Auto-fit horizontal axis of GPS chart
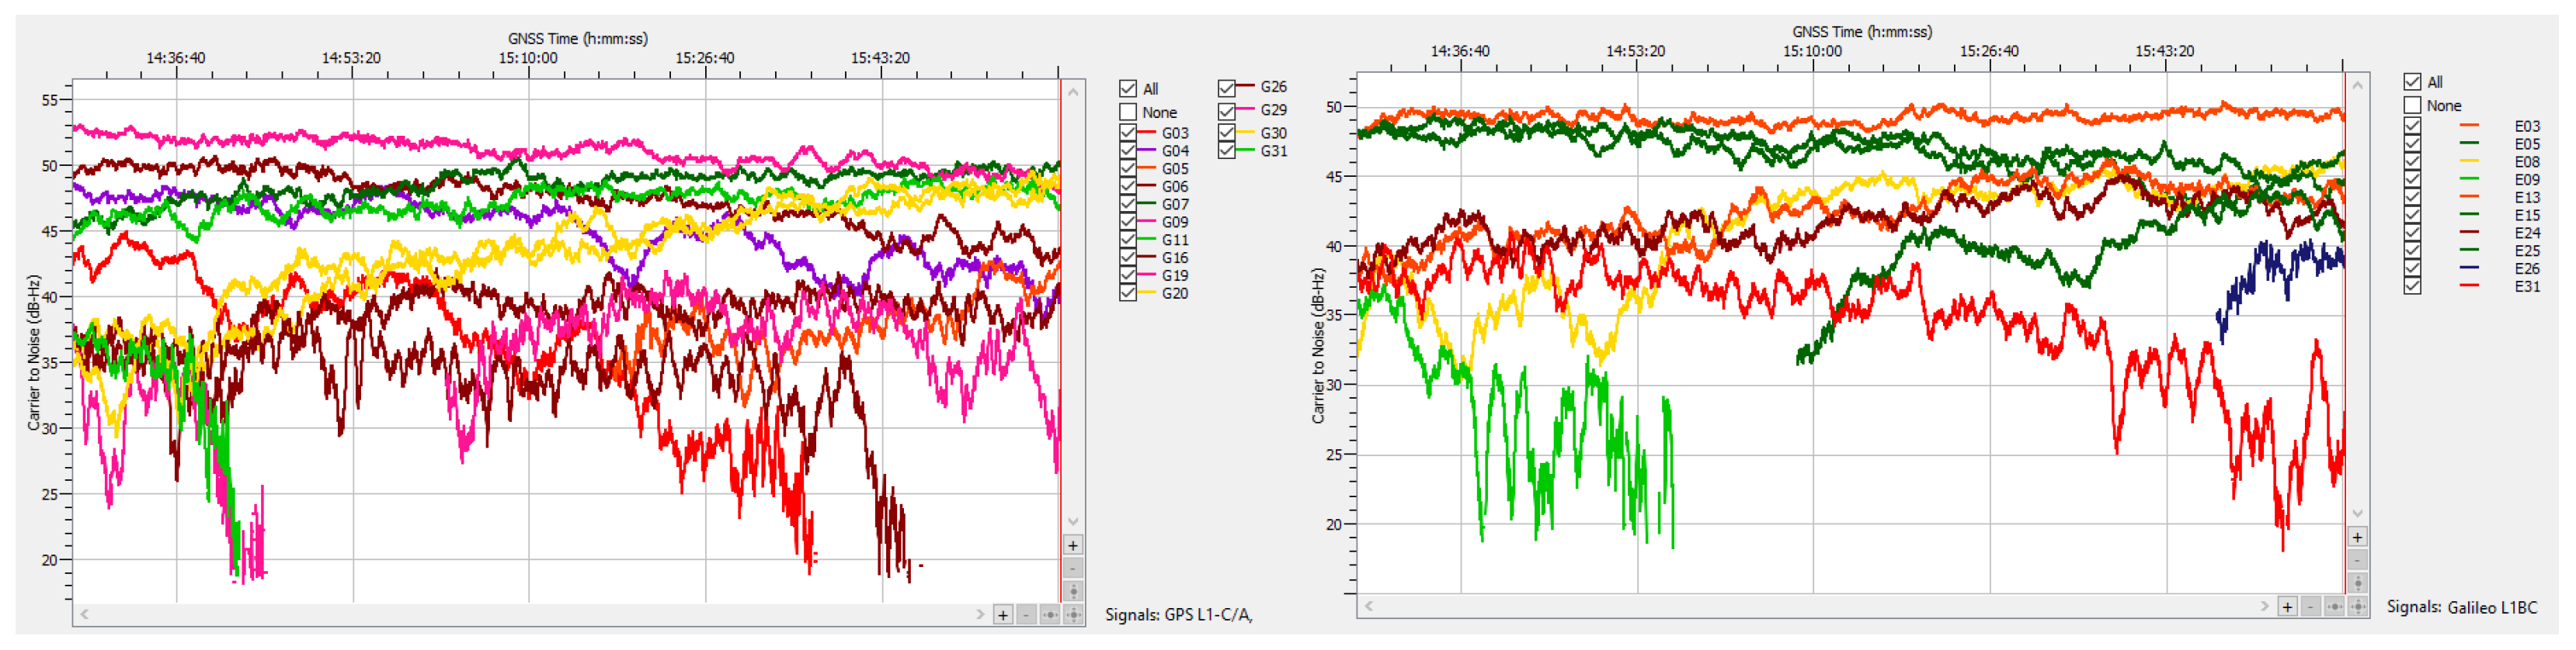 pos(1049,615)
